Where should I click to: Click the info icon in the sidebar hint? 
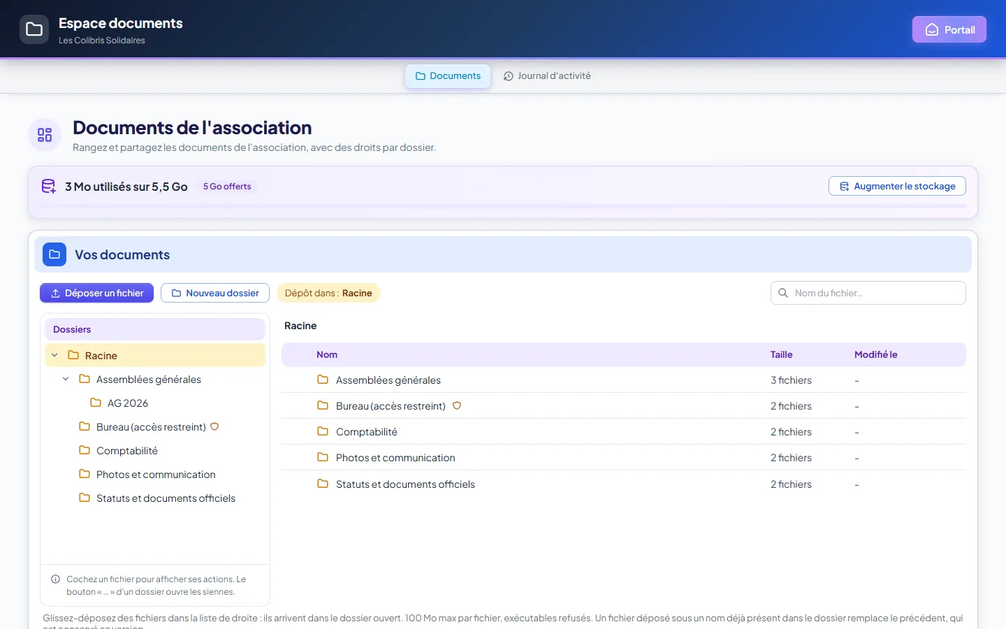[56, 579]
